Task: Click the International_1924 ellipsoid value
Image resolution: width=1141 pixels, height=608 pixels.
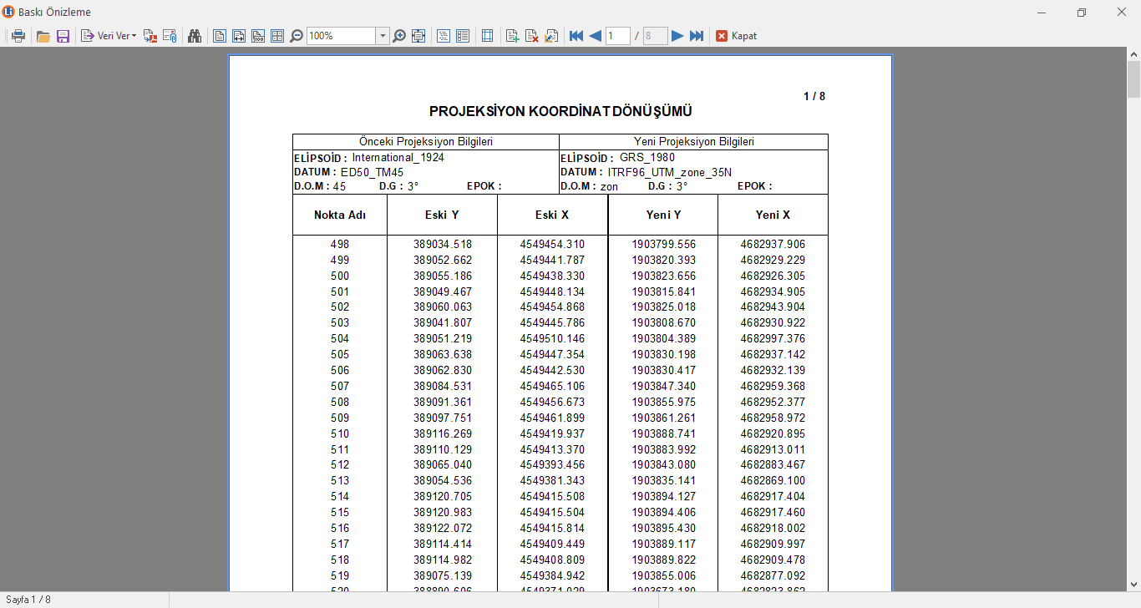Action: [x=398, y=157]
